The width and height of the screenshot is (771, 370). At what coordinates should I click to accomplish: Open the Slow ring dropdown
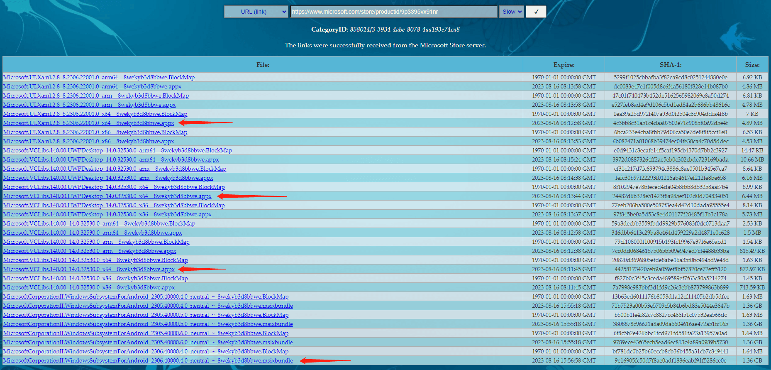click(x=511, y=12)
